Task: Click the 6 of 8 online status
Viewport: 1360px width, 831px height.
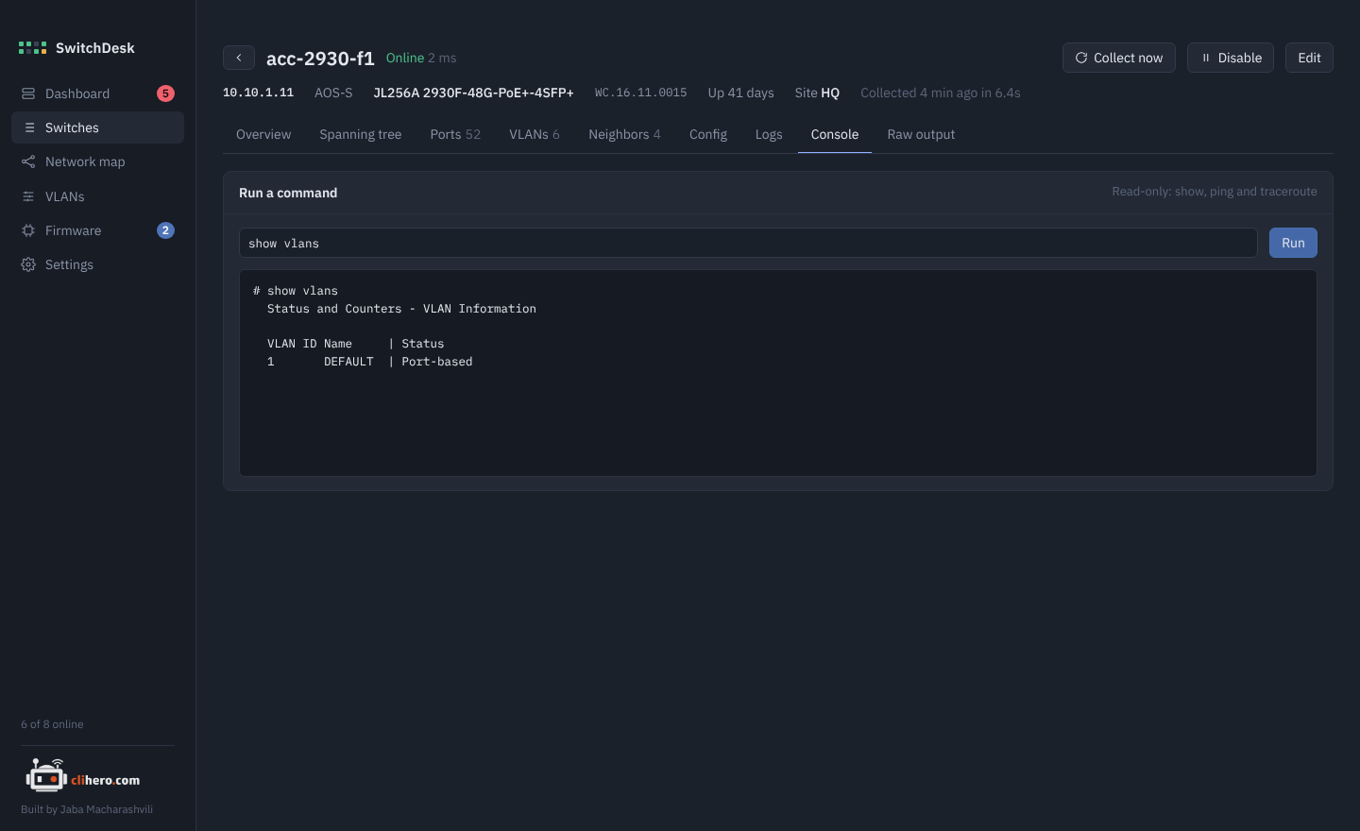Action: (x=52, y=724)
